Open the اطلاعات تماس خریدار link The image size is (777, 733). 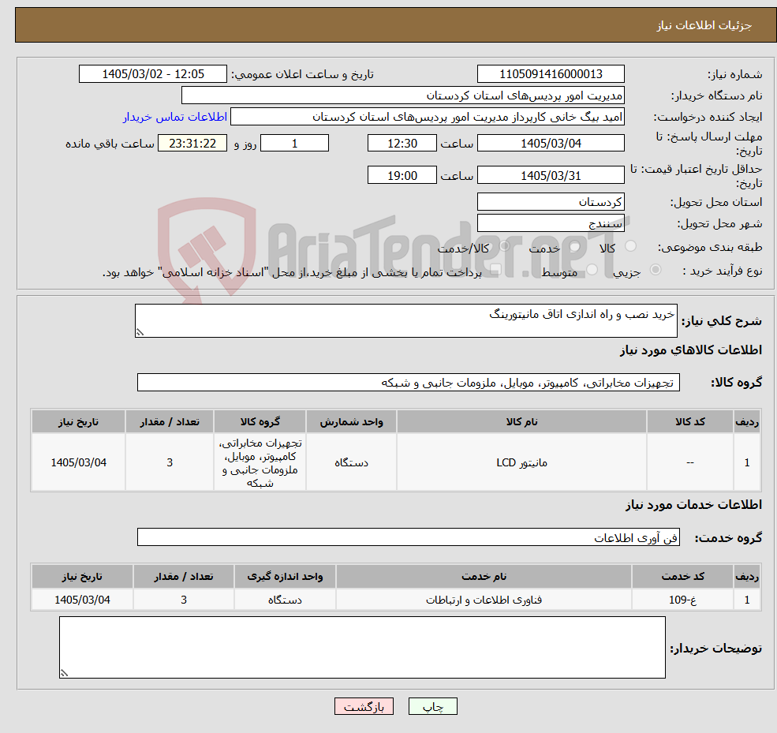click(x=175, y=117)
